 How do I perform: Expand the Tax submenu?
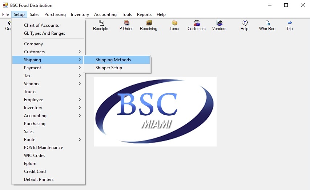(x=48, y=76)
